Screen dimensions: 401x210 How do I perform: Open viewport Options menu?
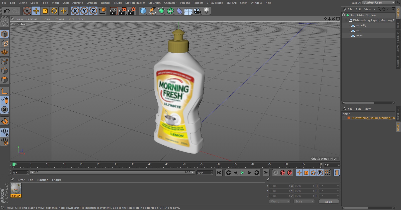coord(59,19)
